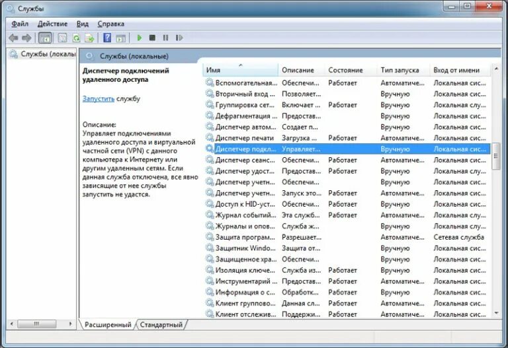508x348 pixels.
Task: Click the Pause service toolbar icon
Action: pos(165,38)
